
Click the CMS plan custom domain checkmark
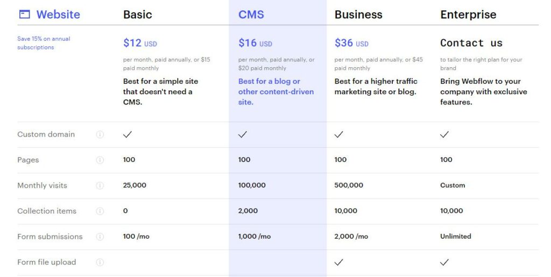pyautogui.click(x=243, y=134)
